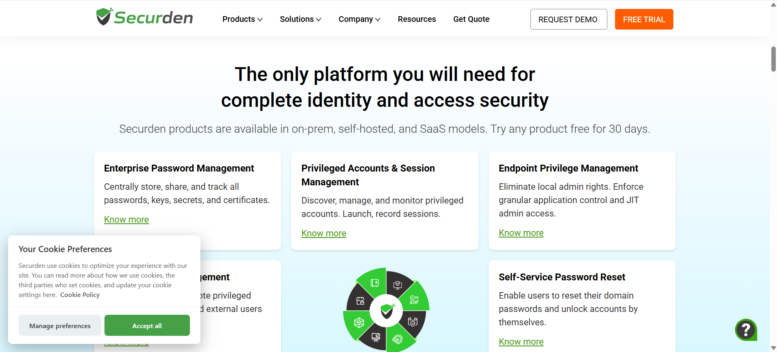The width and height of the screenshot is (777, 352).
Task: Start the FREE TRIAL
Action: [x=644, y=19]
